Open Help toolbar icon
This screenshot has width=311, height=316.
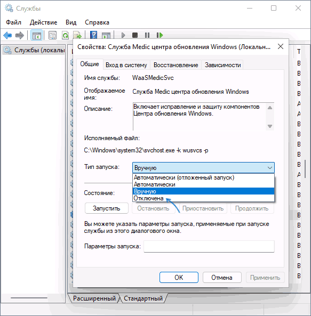(93, 35)
